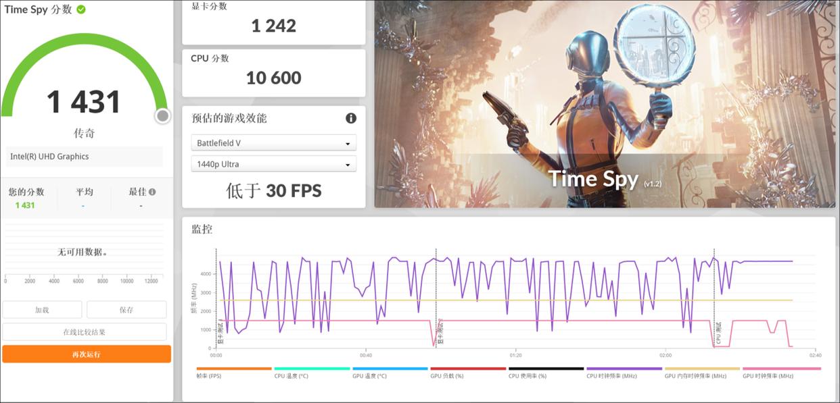Image resolution: width=840 pixels, height=403 pixels.
Task: Click the orange 再次运行 button
Action: (x=87, y=352)
